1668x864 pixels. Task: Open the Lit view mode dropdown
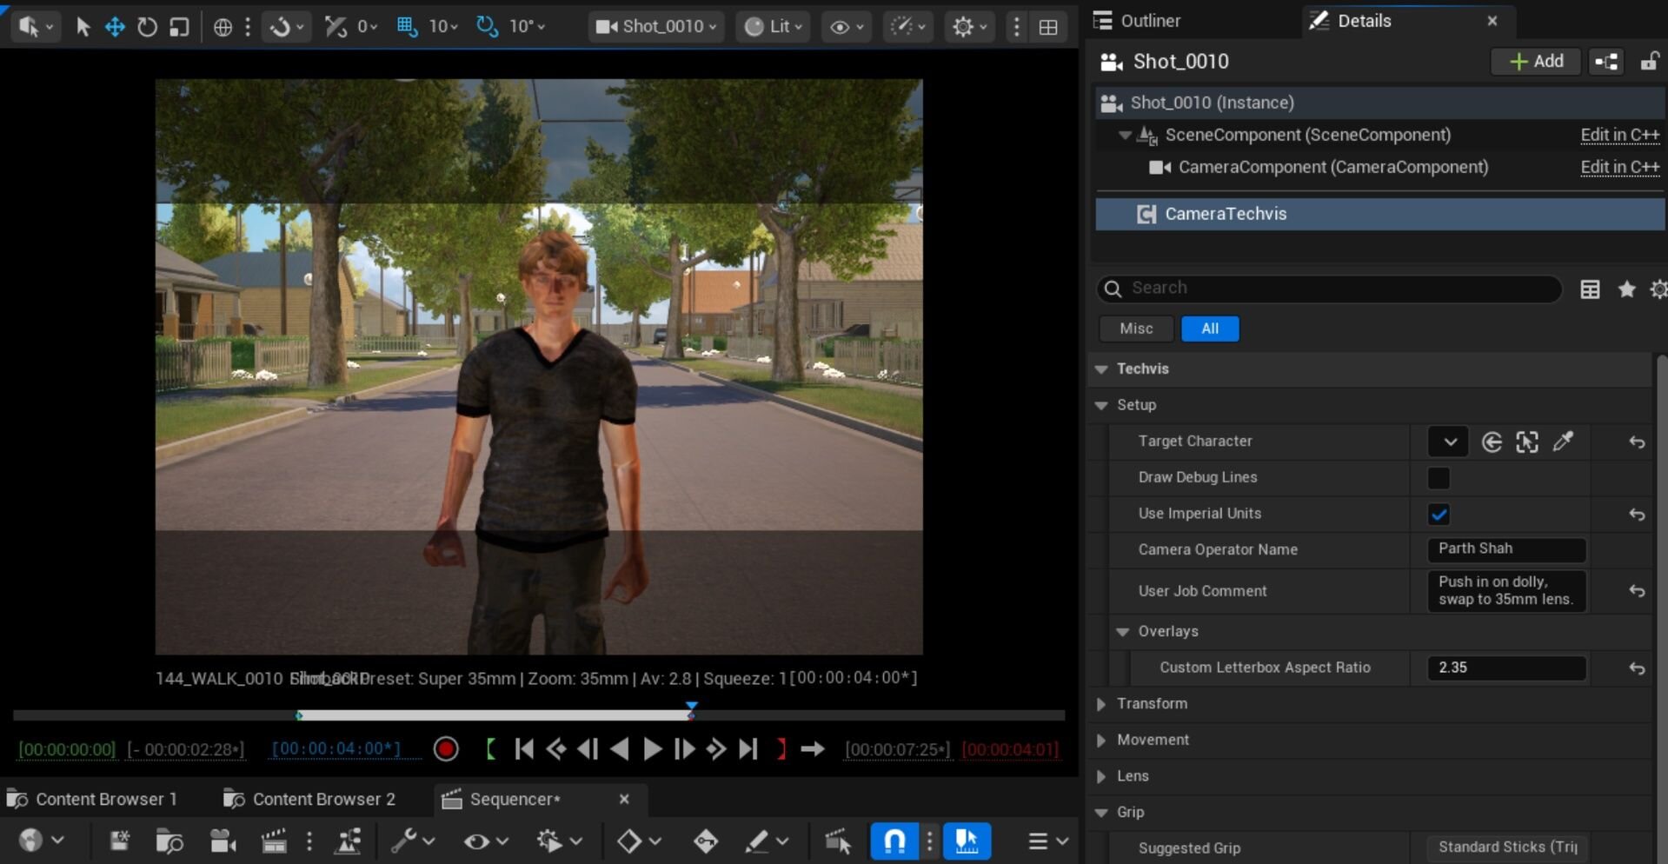click(774, 27)
